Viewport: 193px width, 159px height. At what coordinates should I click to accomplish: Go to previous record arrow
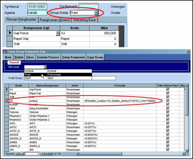coord(22,154)
